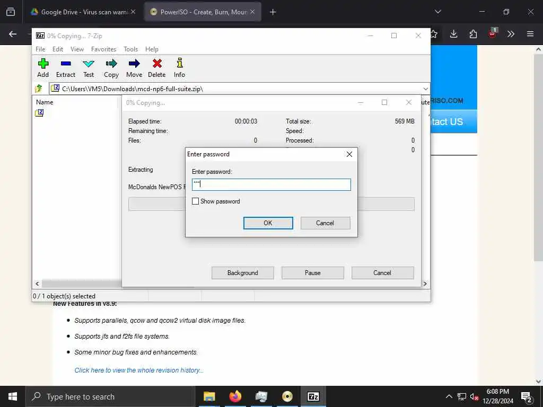Click the browser page vertical scrollbar

[538, 157]
